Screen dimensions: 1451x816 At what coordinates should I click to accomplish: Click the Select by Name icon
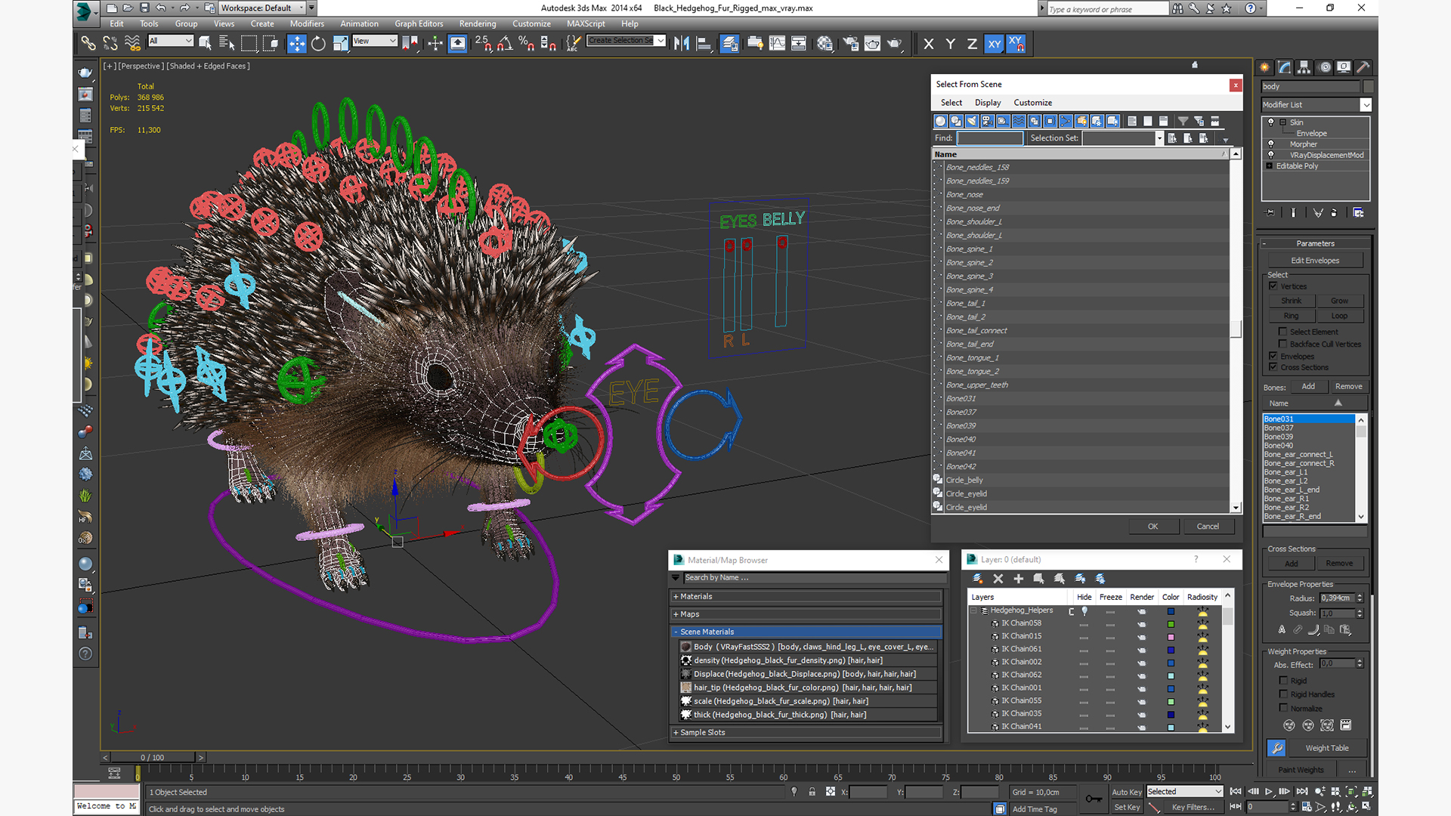click(226, 44)
